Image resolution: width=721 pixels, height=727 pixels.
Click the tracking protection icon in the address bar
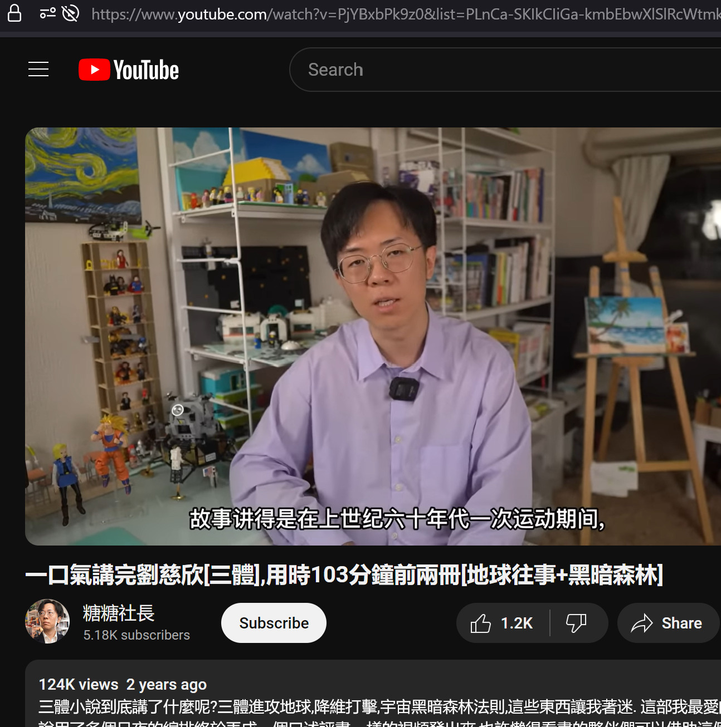[70, 13]
